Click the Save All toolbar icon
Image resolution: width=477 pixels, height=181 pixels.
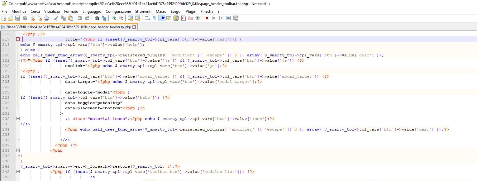tap(25, 18)
